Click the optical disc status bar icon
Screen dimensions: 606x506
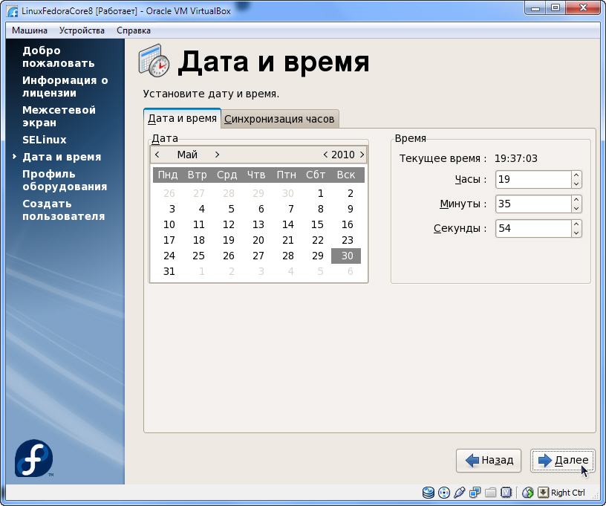click(x=444, y=493)
